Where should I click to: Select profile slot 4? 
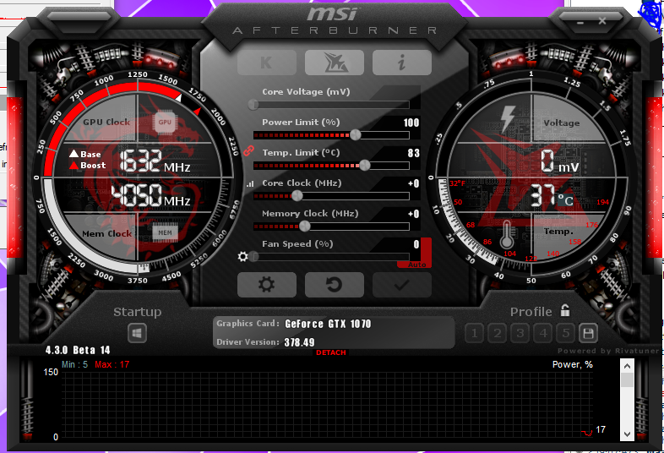coord(543,334)
